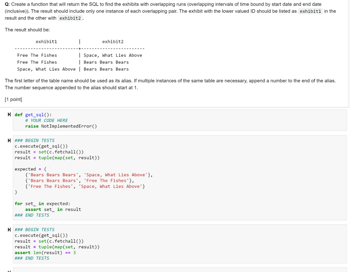Viewport: 354px width, 272px height.
Task: Click the expected output table showing Free The Fishes
Action: tap(37, 55)
